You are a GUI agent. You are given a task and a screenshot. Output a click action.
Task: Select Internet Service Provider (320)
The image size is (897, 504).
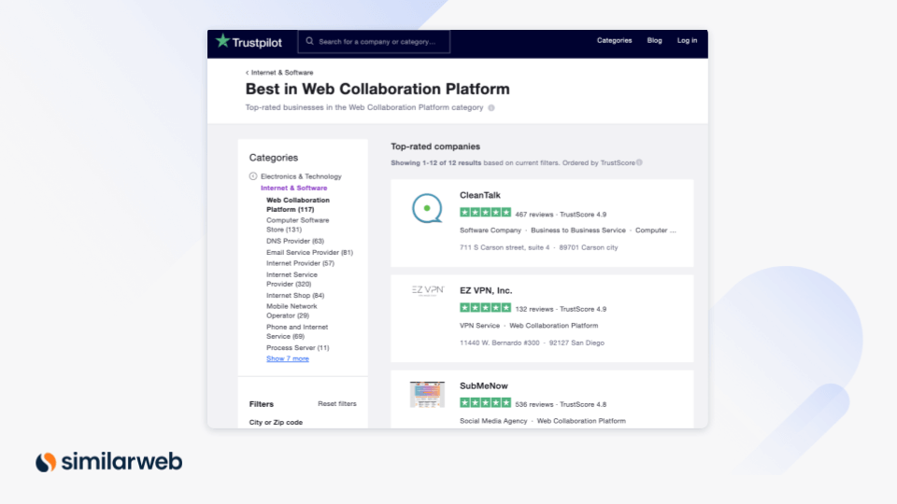(292, 279)
